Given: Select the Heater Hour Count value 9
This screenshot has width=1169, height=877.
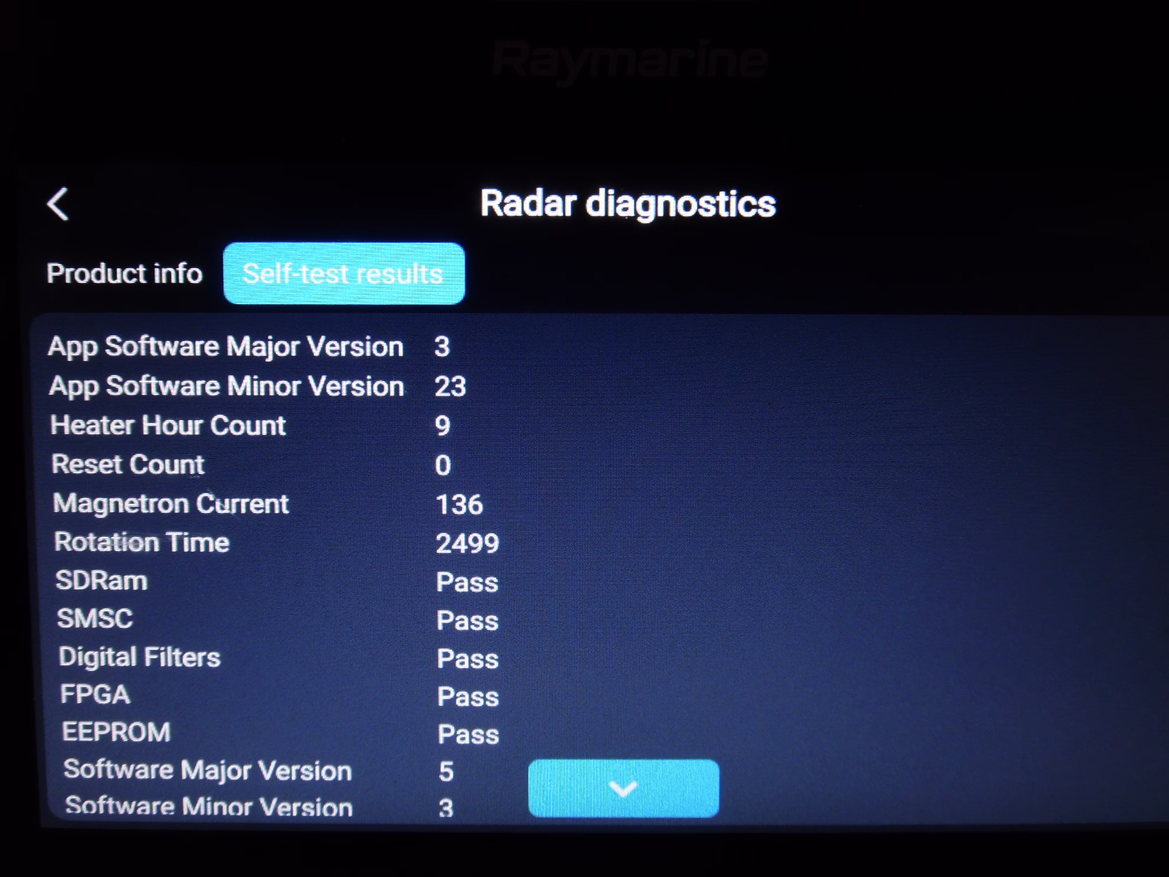Looking at the screenshot, I should (x=442, y=426).
